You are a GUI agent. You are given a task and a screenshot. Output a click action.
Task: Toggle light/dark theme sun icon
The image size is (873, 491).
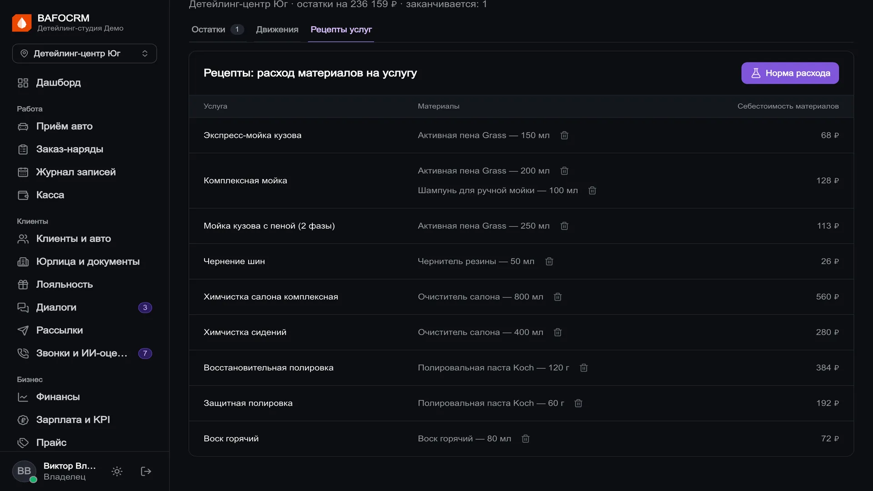[117, 471]
